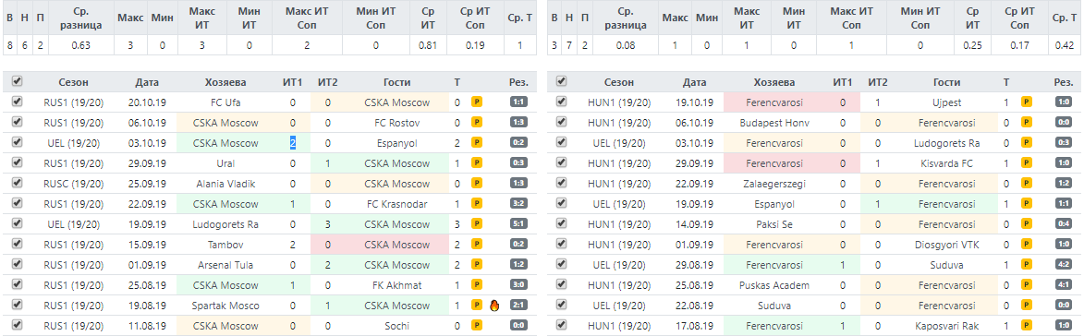Toggle the select-all checkbox in CSKA table header
The image size is (1084, 336).
(18, 81)
